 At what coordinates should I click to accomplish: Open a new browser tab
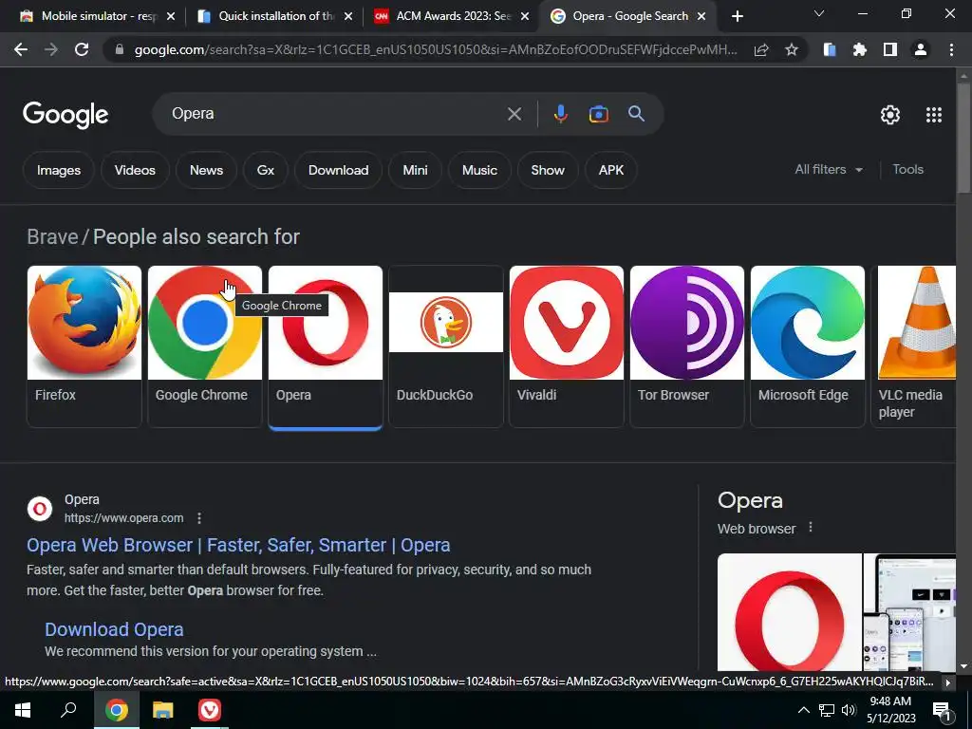[737, 16]
